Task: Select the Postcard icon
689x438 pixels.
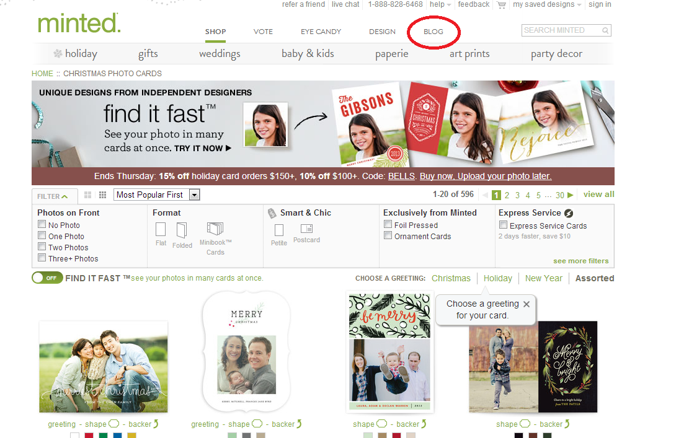Action: [307, 228]
